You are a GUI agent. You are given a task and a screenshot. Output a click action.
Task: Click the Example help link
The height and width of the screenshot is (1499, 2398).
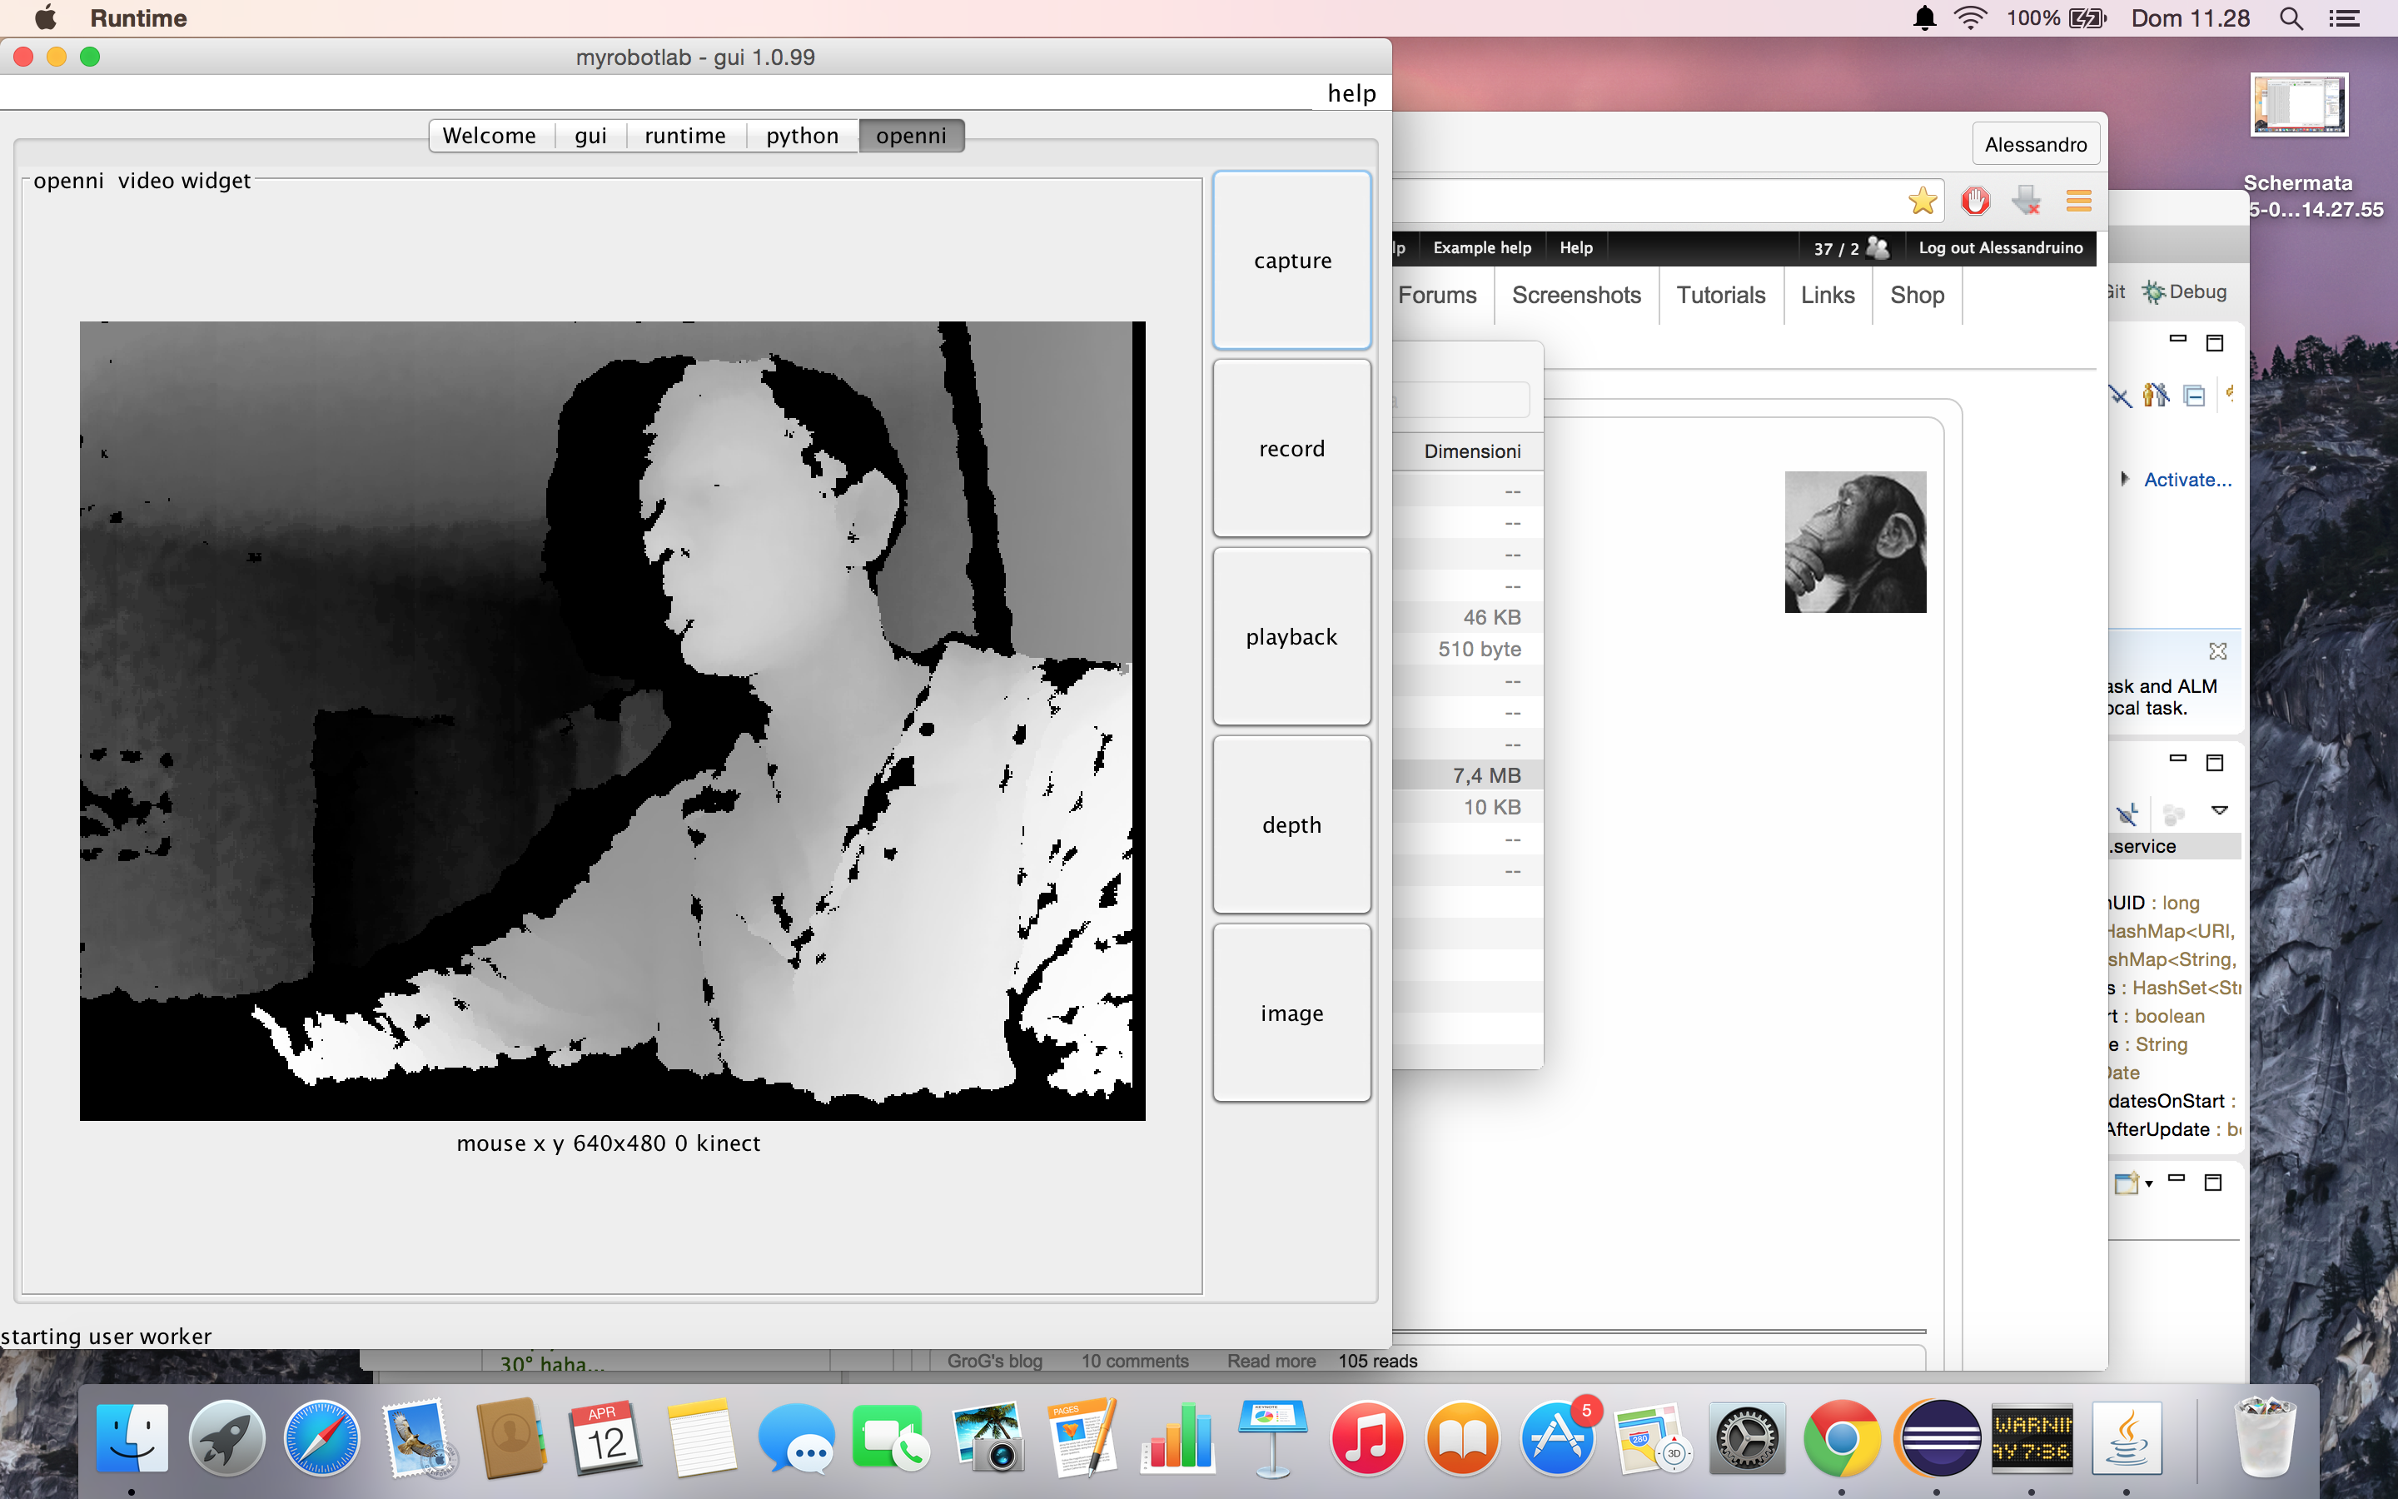point(1482,248)
